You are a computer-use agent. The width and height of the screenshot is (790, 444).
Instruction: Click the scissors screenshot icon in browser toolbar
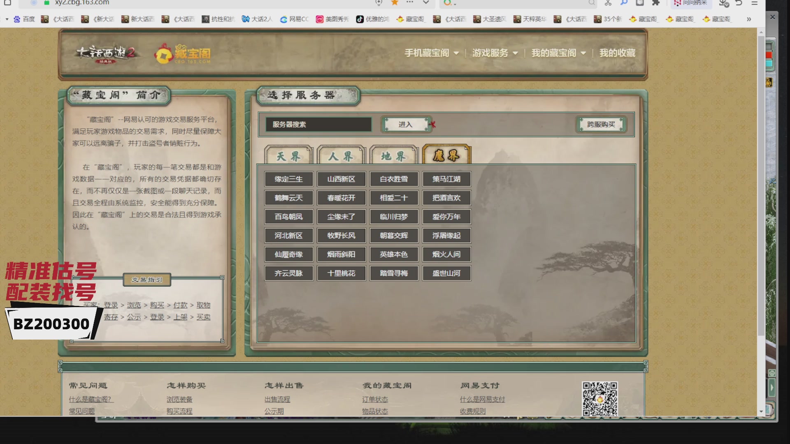point(608,3)
